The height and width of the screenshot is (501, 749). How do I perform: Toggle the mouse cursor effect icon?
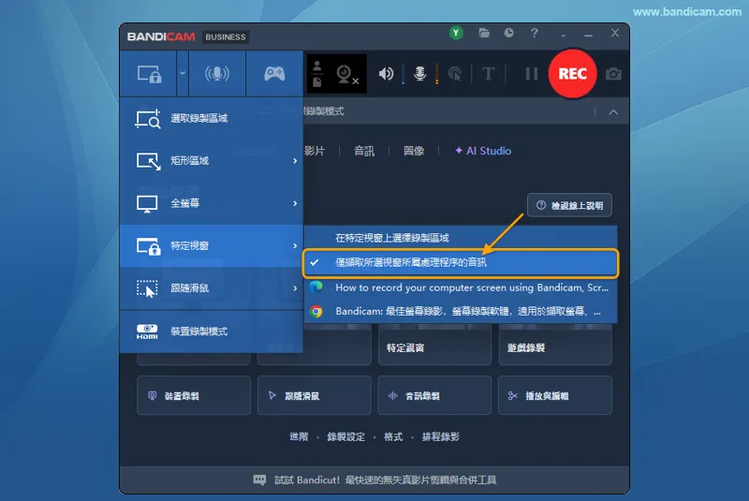455,74
